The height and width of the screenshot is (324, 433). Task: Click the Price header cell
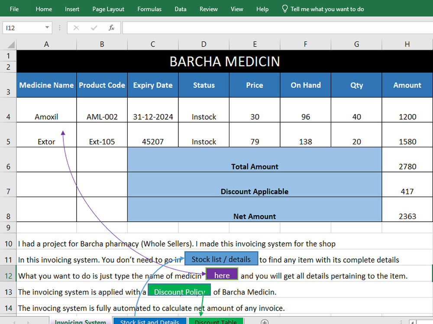click(255, 85)
